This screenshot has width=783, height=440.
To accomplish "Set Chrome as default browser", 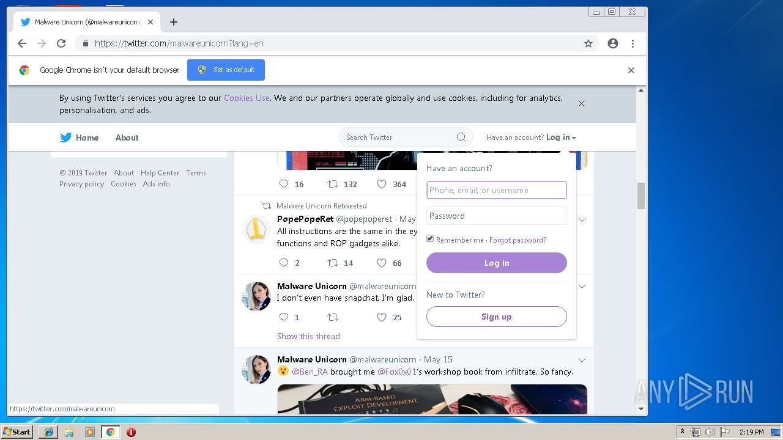I will point(226,70).
